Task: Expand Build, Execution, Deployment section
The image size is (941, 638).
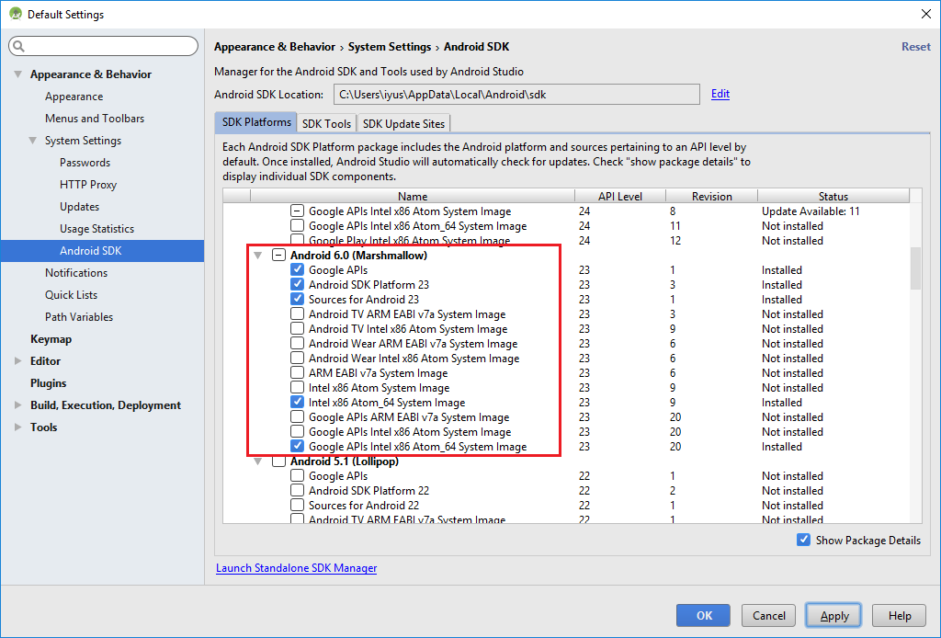Action: (18, 405)
